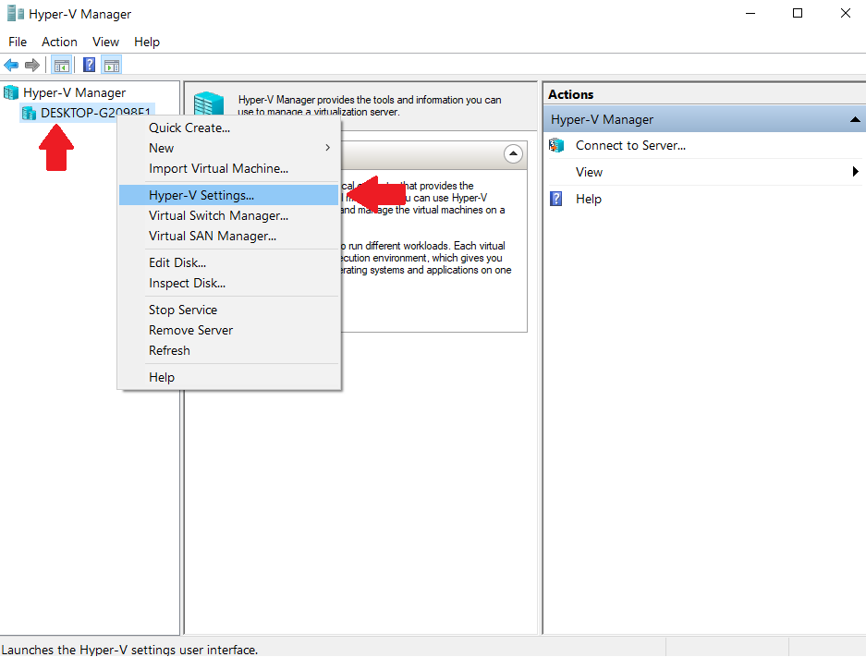This screenshot has height=657, width=866.
Task: Select Hyper-V Manager tree root
Action: [x=75, y=92]
